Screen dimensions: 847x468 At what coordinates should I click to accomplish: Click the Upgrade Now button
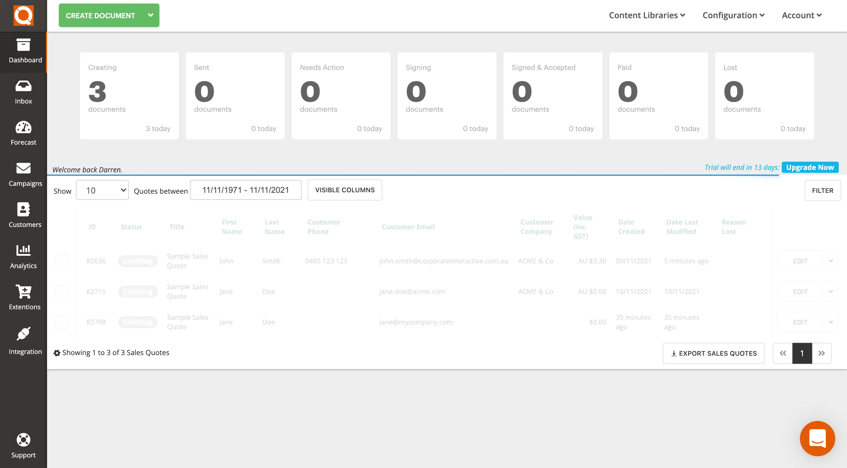[x=810, y=167]
